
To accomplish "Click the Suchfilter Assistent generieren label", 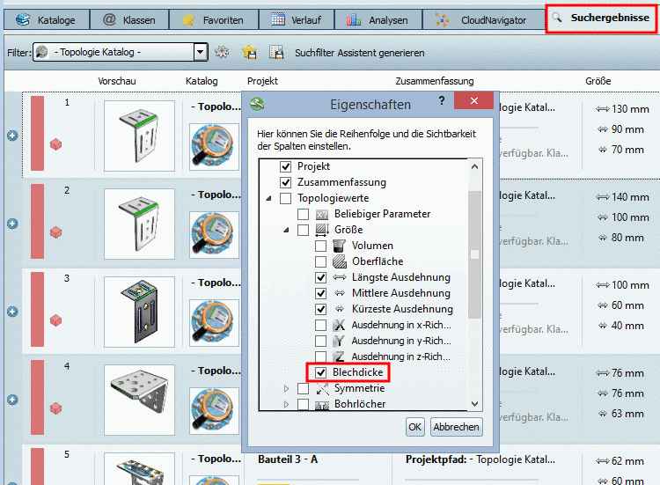I will point(359,53).
